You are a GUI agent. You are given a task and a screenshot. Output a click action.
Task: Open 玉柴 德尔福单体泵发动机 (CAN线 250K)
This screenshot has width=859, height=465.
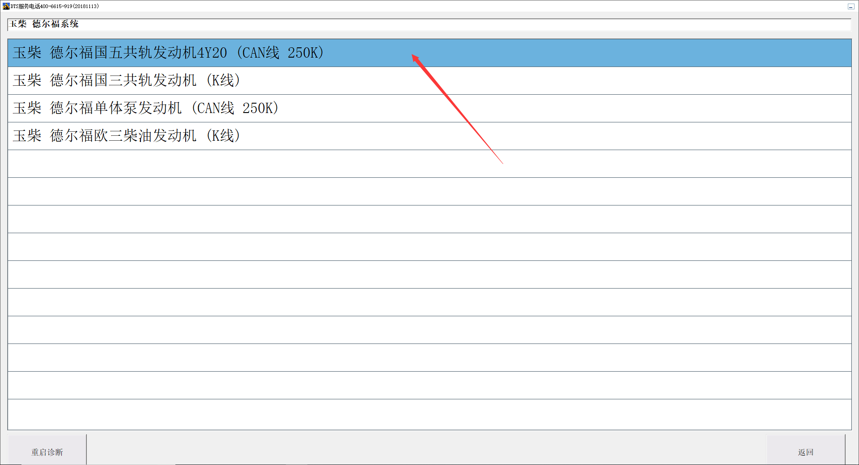pyautogui.click(x=429, y=108)
